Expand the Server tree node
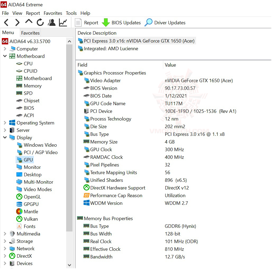This screenshot has height=269, width=272. (5, 130)
